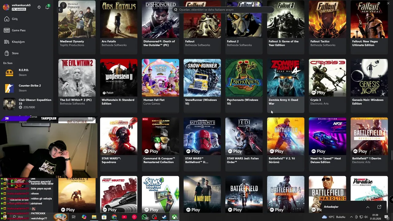Open Game Pass in the sidebar
This screenshot has height=221, width=393.
click(x=27, y=30)
